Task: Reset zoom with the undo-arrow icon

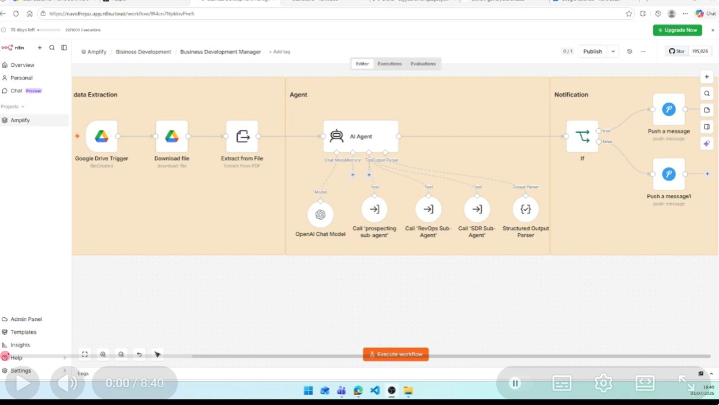Action: coord(139,354)
